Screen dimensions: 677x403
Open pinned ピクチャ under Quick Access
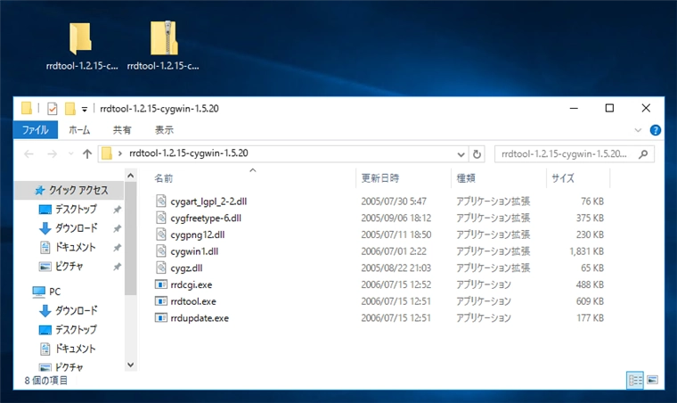point(69,266)
